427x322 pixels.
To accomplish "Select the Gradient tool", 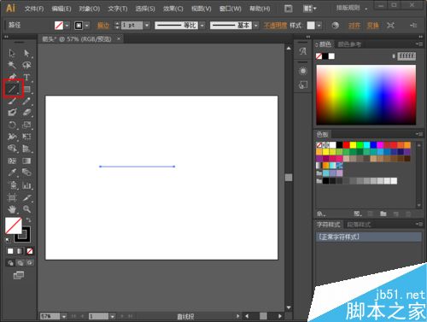I will point(26,161).
